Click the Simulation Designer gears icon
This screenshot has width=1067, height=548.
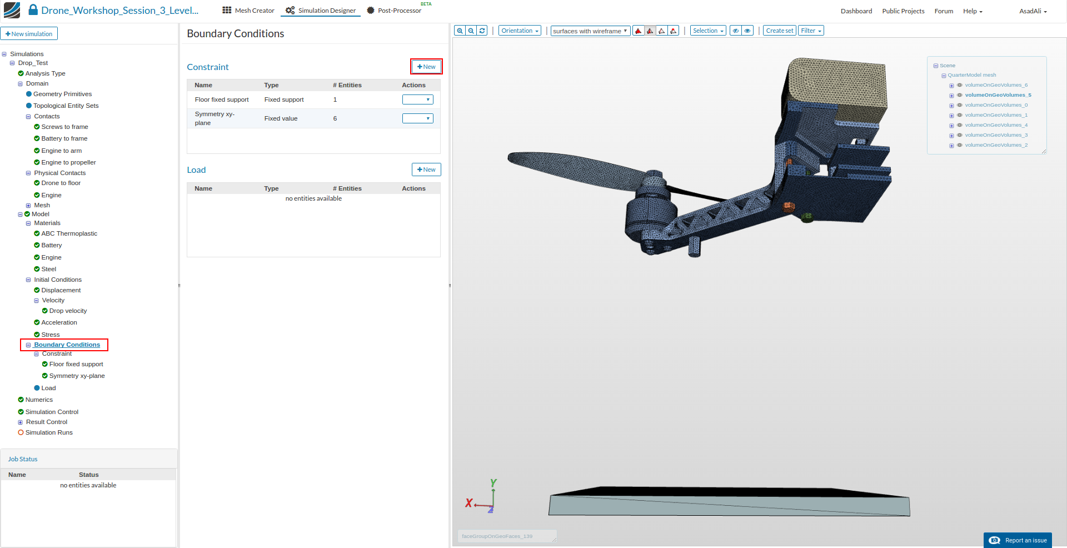290,11
